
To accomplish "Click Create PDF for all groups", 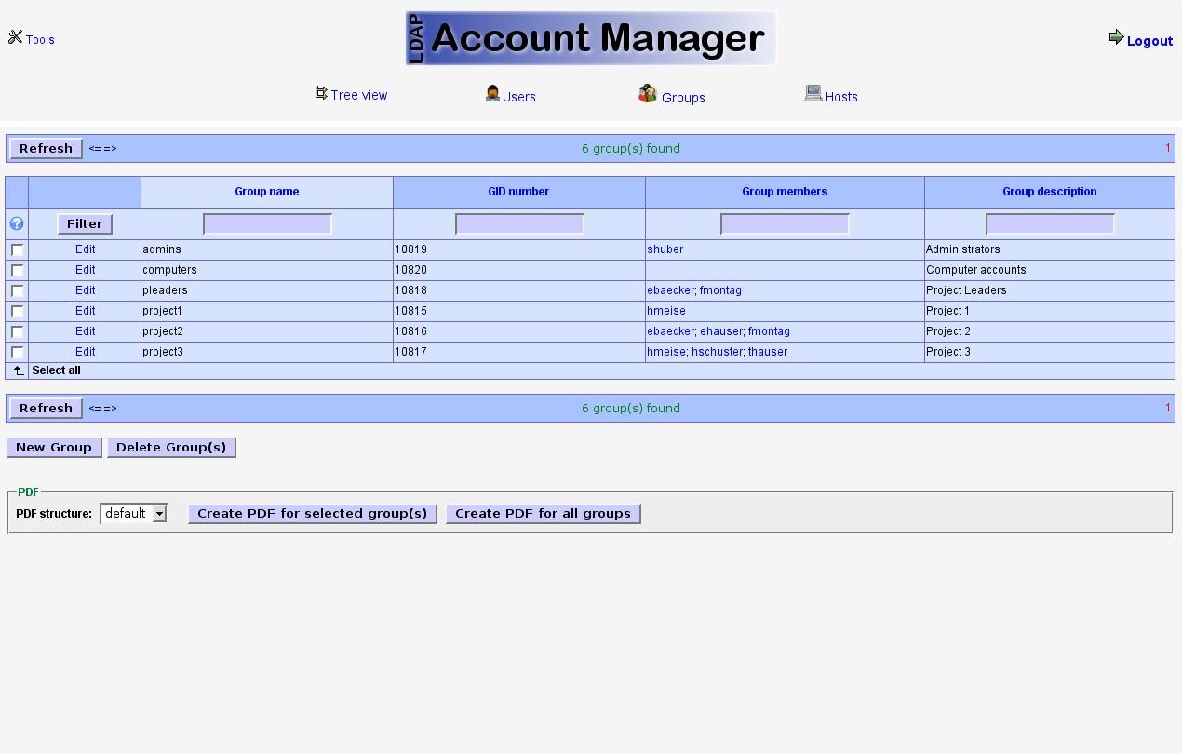I will point(543,514).
